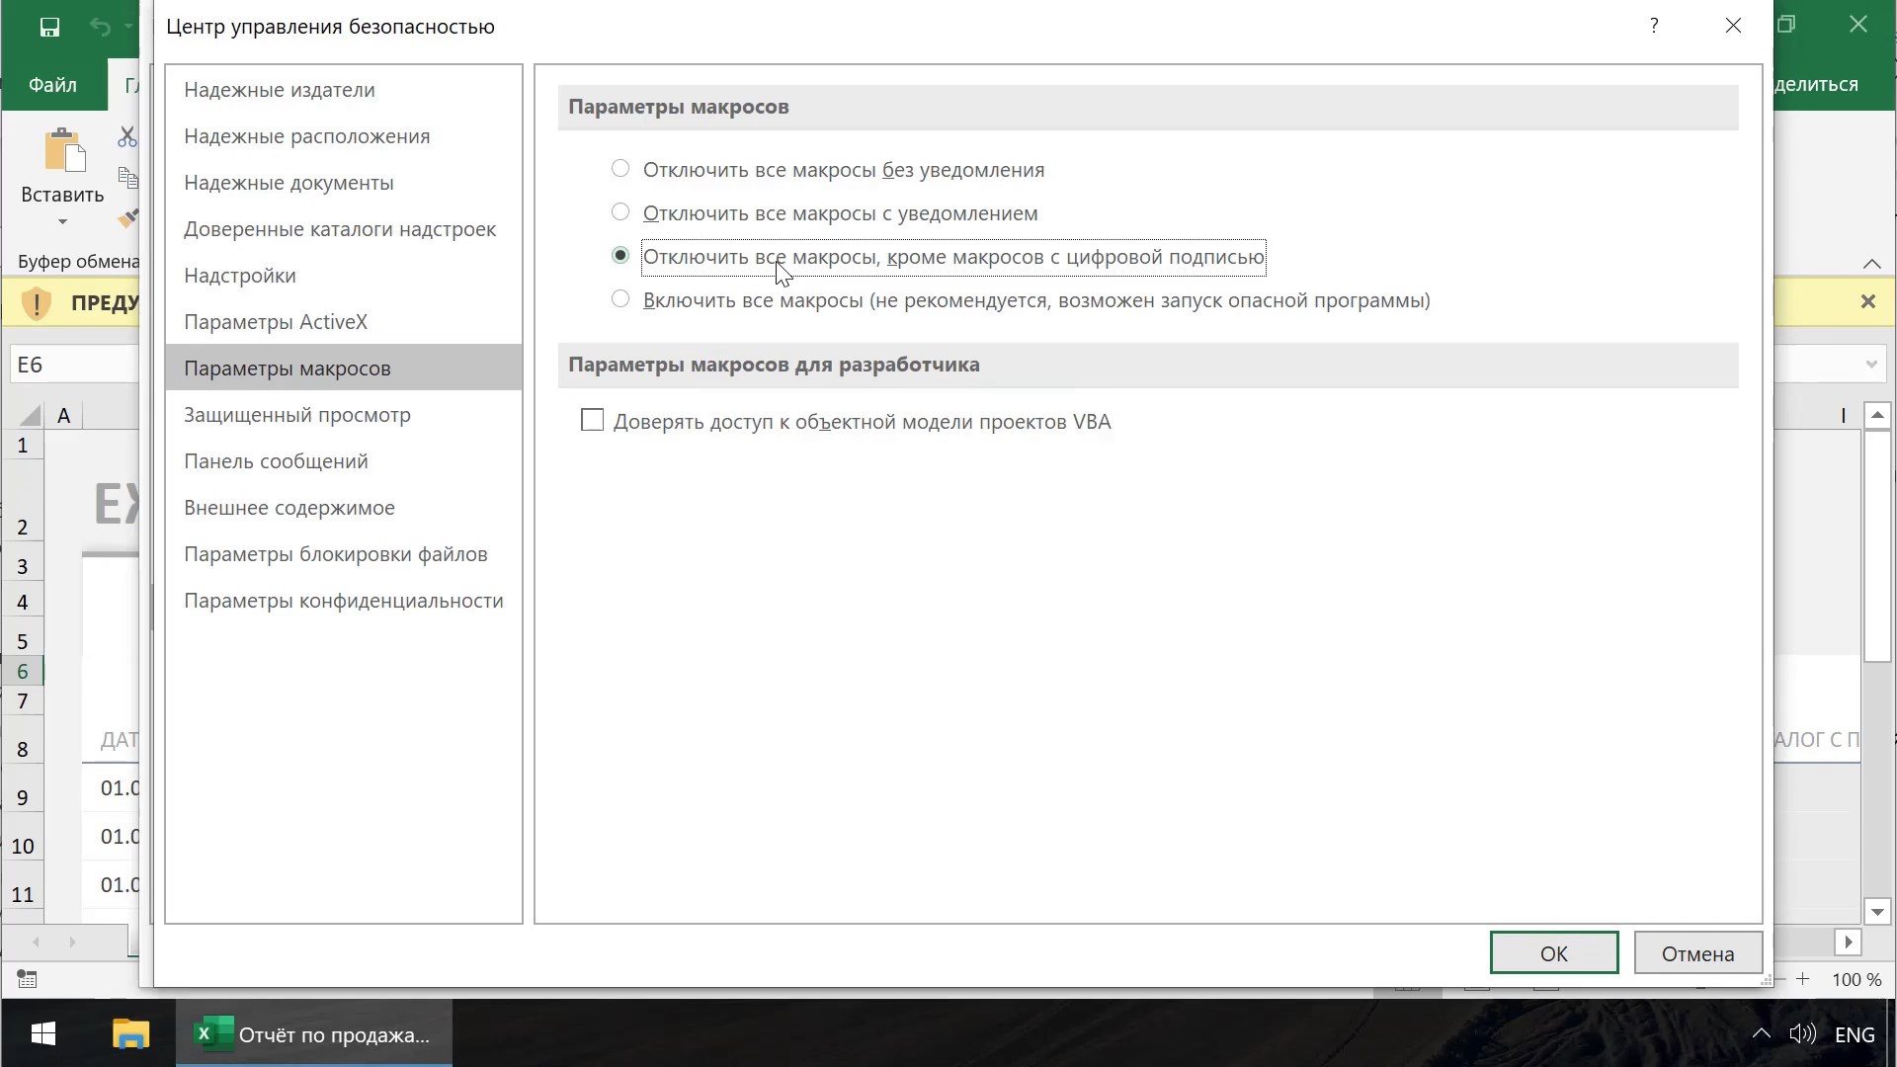Open 'Доверенные каталоги надстроек' section
The height and width of the screenshot is (1067, 1897).
[344, 229]
